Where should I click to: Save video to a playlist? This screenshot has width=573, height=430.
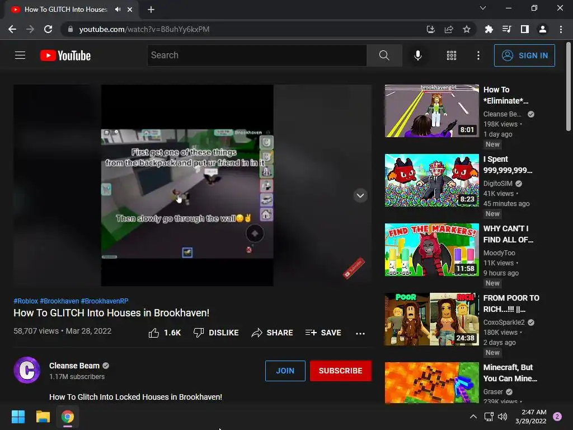pyautogui.click(x=323, y=333)
